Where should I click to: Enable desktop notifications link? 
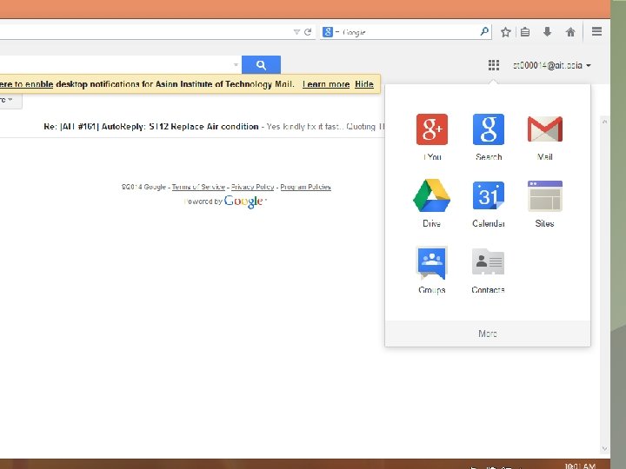tap(26, 84)
